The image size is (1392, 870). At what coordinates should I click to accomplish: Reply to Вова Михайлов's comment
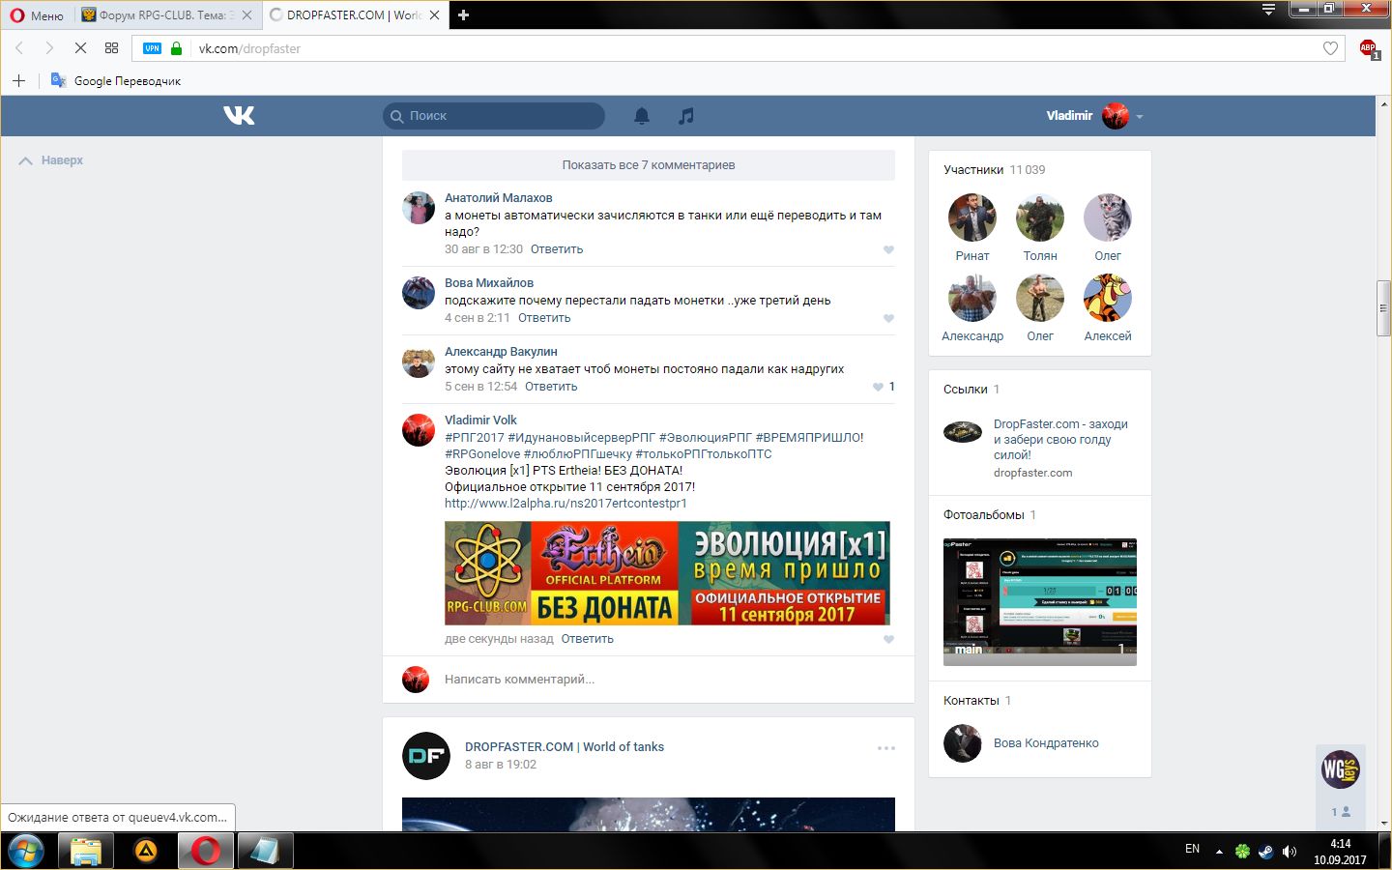pos(544,318)
